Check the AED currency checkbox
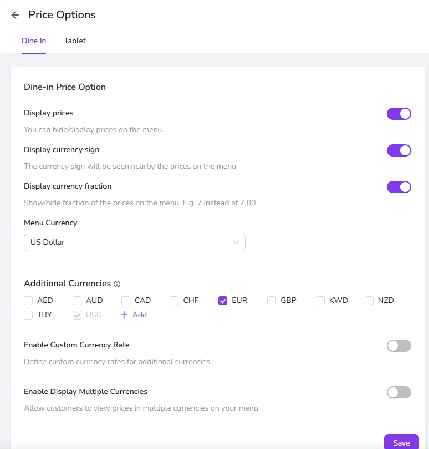429x449 pixels. (x=28, y=301)
